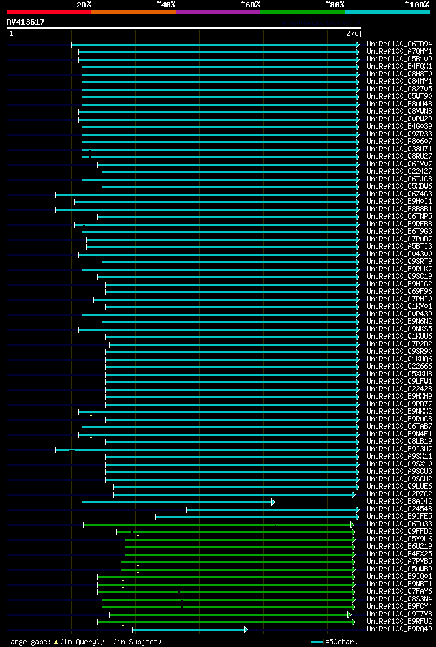Select the UniRef100_A9NKS5 hit label
436x647 pixels.
pos(399,329)
